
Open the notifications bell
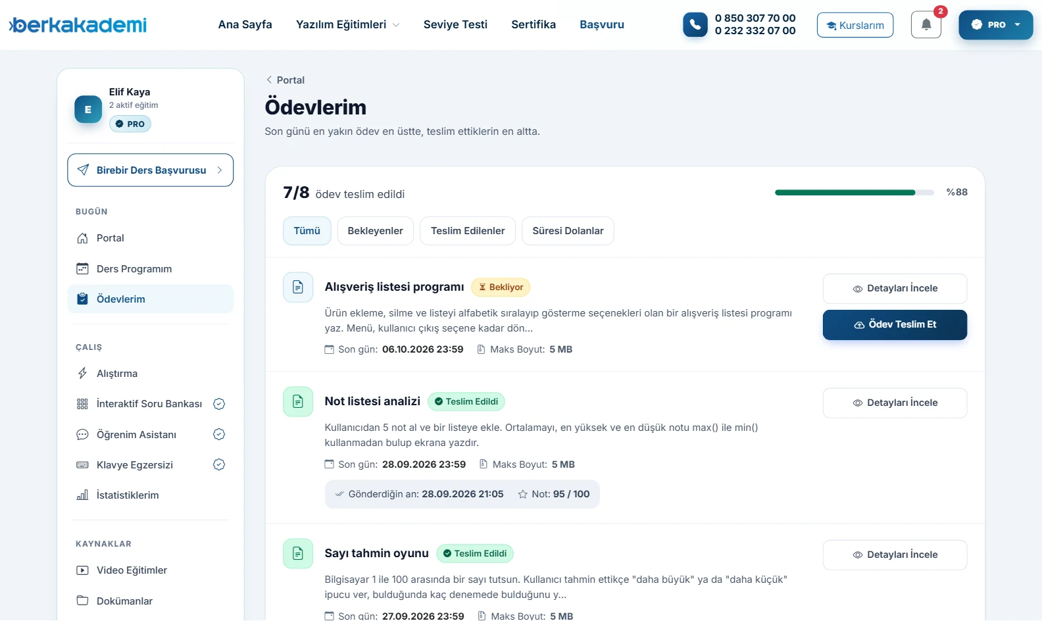pyautogui.click(x=926, y=25)
